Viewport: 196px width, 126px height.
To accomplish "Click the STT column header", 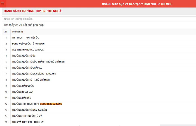I will point(5,32).
